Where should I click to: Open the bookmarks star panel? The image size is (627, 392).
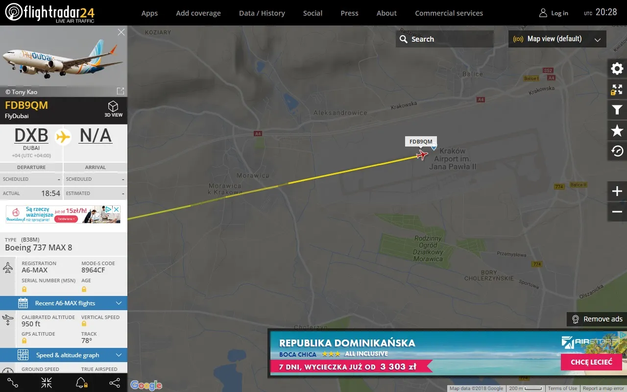click(617, 130)
